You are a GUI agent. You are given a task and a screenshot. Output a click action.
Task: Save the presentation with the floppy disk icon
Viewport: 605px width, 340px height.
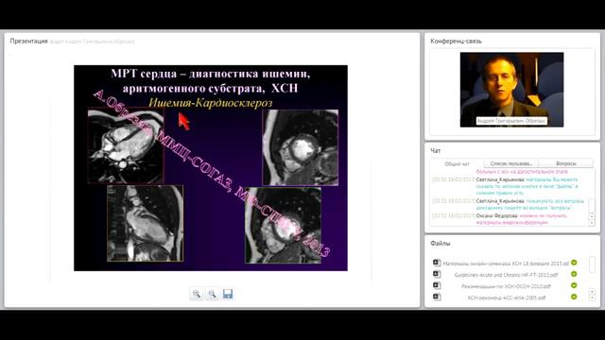[x=228, y=294]
